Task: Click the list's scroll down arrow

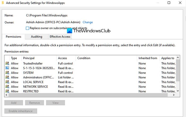Action: 178,91
